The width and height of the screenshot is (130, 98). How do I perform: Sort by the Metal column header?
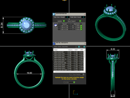tap(60, 50)
